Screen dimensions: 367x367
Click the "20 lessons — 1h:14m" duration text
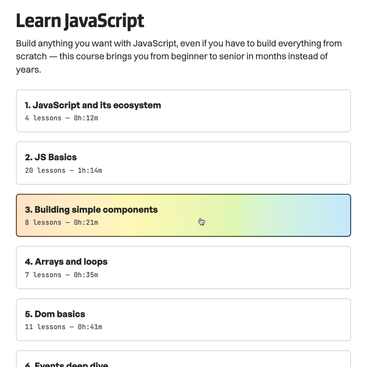(x=64, y=170)
